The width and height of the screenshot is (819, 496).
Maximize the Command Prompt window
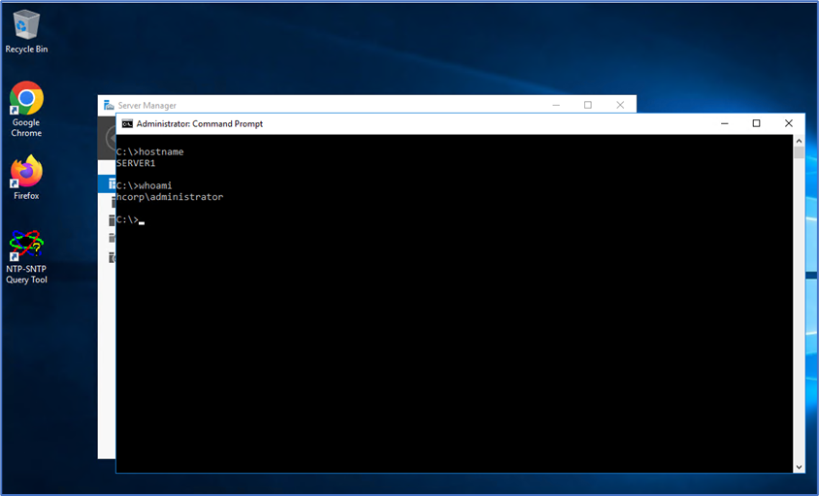[756, 123]
